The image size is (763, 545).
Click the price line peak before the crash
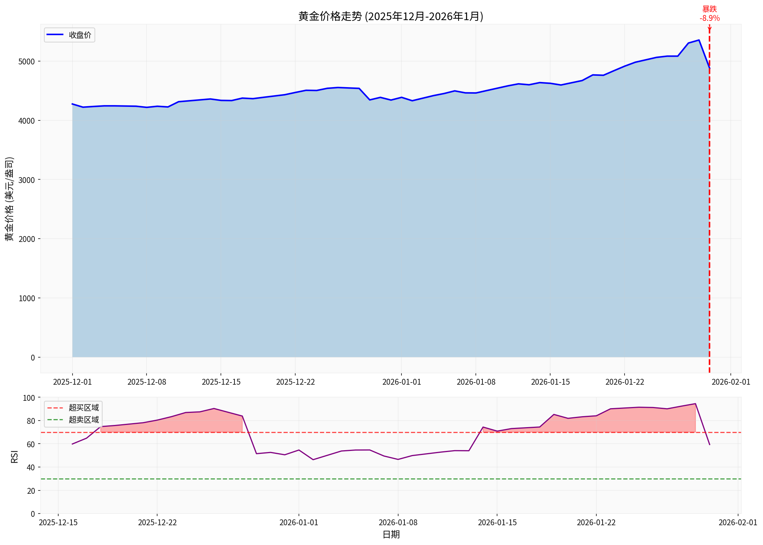699,40
